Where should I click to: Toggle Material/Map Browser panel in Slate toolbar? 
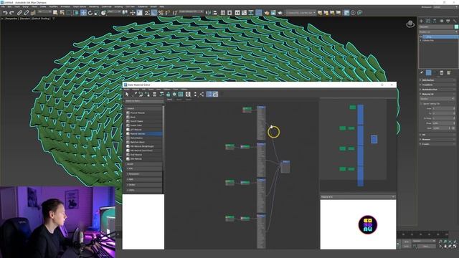pos(209,94)
